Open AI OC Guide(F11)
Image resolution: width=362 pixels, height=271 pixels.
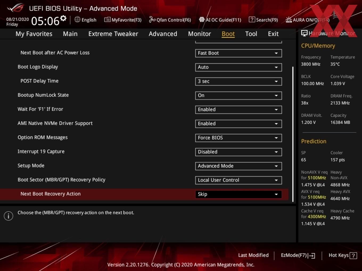tap(220, 20)
